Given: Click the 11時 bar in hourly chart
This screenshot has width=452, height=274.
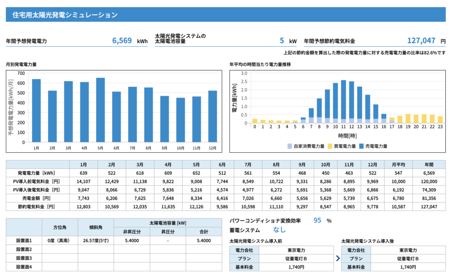Looking at the screenshot, I should tap(343, 102).
